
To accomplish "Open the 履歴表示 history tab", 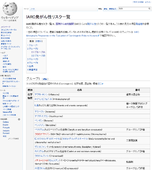I will 113,9.
